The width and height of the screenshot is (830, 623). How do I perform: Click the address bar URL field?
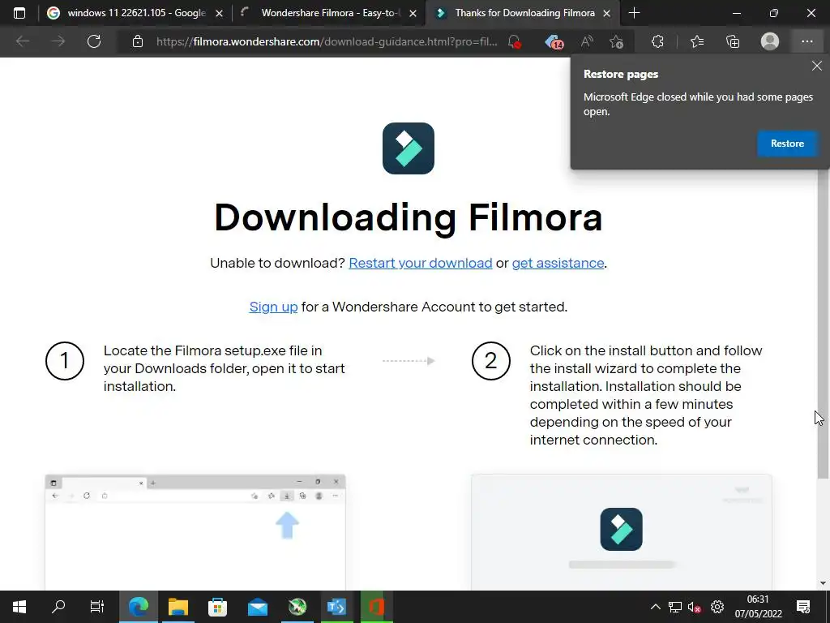[327, 41]
